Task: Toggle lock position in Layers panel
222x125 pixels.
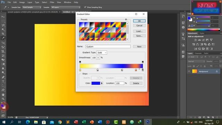Action: click(201, 66)
